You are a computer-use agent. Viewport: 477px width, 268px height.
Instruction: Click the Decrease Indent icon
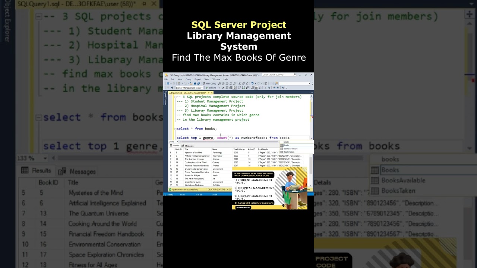274,88
